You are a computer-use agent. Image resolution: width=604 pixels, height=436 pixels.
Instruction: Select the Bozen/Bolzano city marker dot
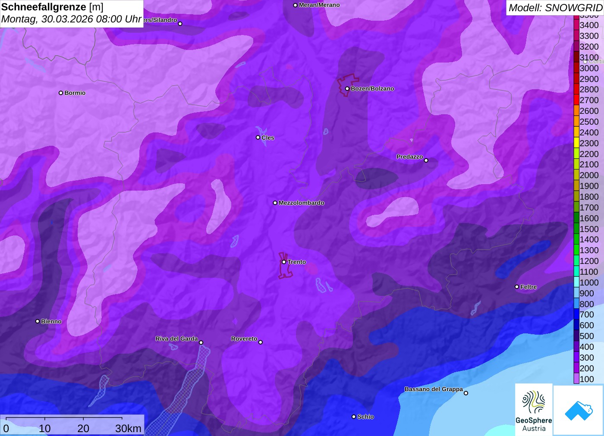[347, 88]
